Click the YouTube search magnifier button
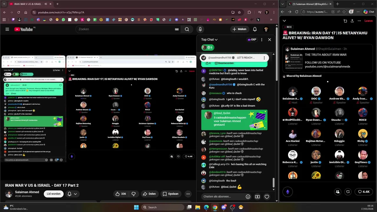The height and width of the screenshot is (212, 377). (x=187, y=29)
